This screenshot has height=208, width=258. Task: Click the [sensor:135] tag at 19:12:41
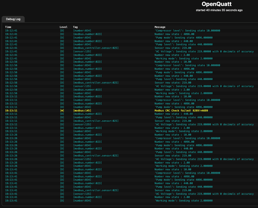coord(82,52)
